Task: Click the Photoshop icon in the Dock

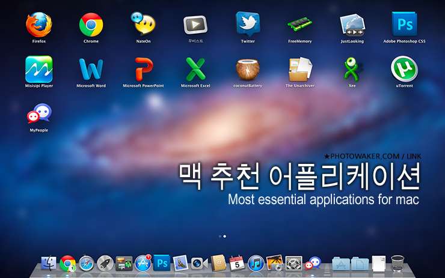Action: 162,263
